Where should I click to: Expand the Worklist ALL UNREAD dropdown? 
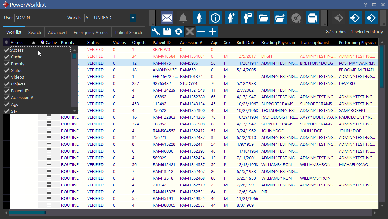pyautogui.click(x=133, y=18)
